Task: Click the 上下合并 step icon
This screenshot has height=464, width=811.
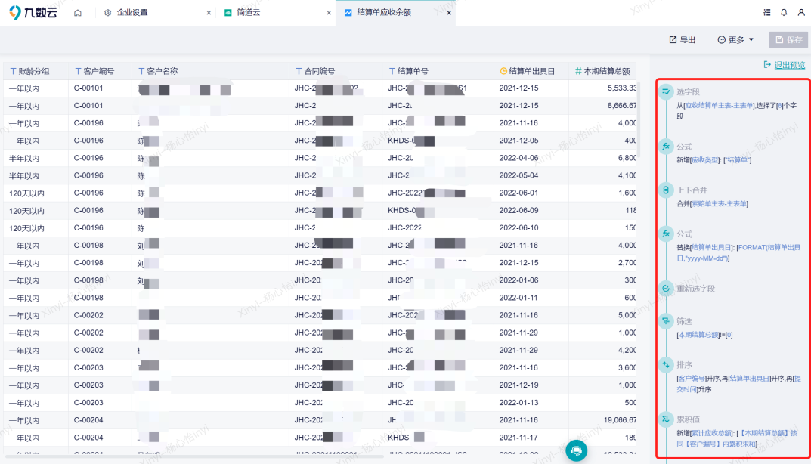Action: click(x=666, y=190)
